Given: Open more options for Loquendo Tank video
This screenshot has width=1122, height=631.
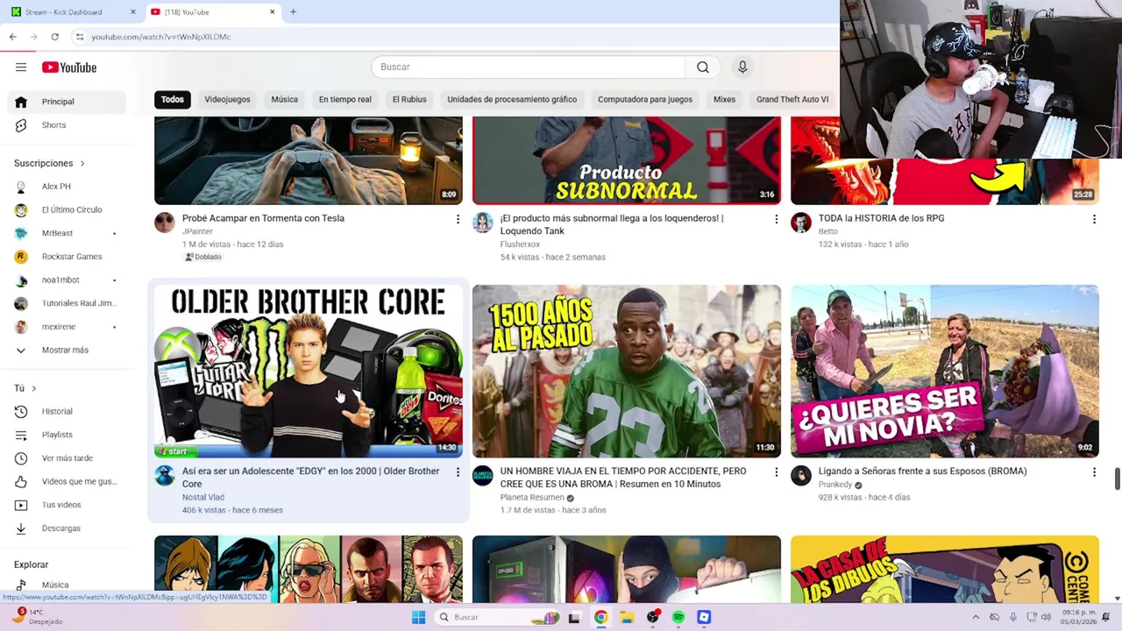Looking at the screenshot, I should coord(776,219).
